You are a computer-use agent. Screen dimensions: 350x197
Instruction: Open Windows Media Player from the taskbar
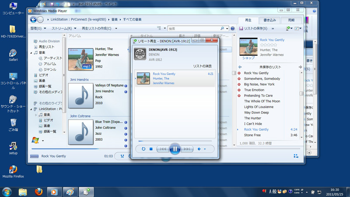tap(53, 192)
